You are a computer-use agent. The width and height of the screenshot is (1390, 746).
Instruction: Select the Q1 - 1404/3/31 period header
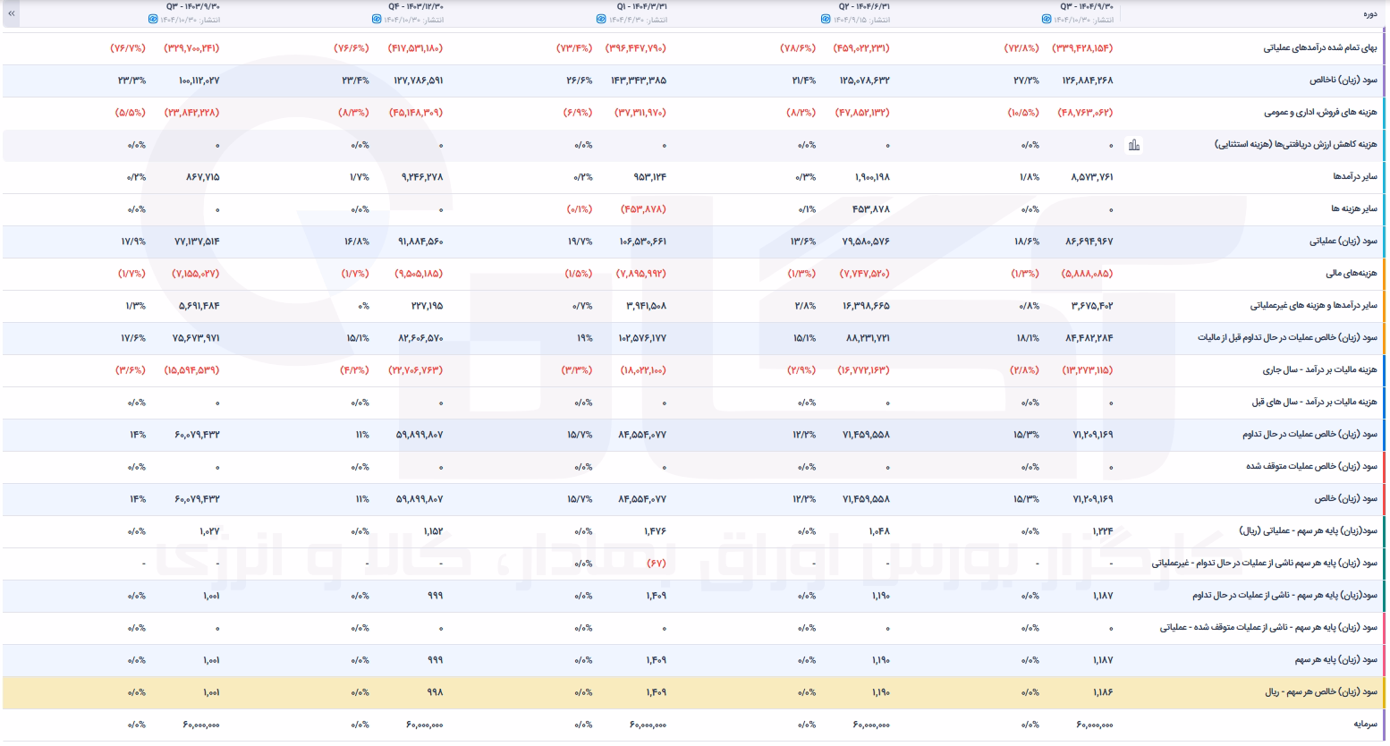642,6
